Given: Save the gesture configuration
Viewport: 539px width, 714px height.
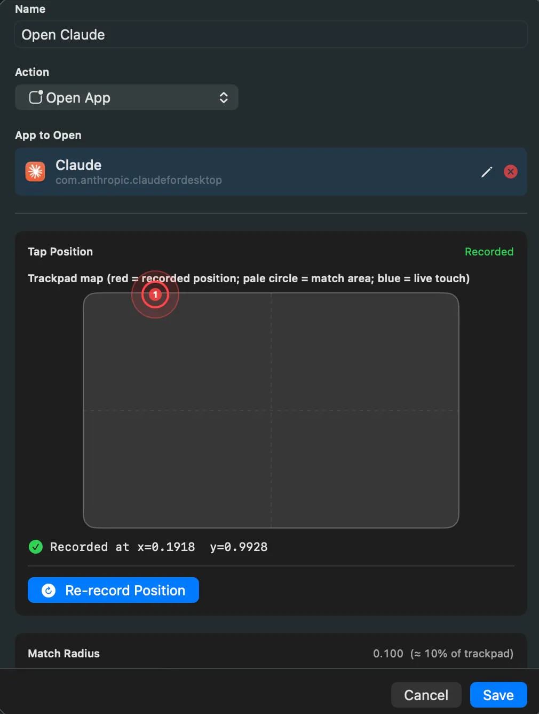Looking at the screenshot, I should pyautogui.click(x=498, y=695).
